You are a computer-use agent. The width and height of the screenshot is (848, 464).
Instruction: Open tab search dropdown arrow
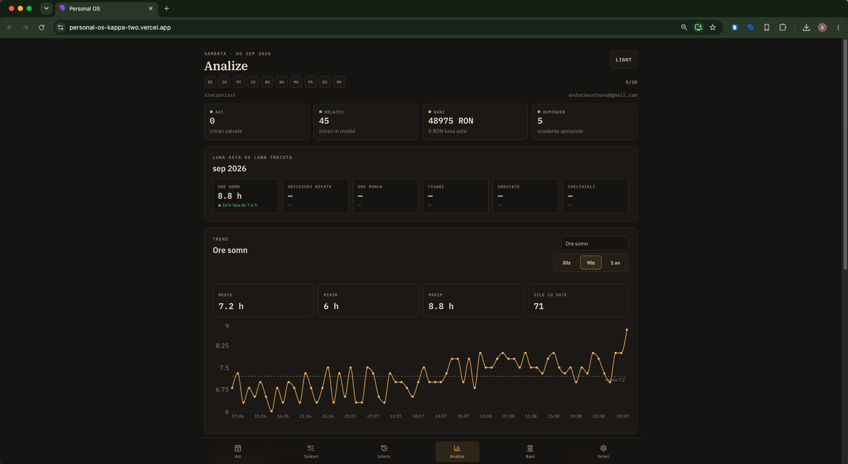(x=46, y=8)
